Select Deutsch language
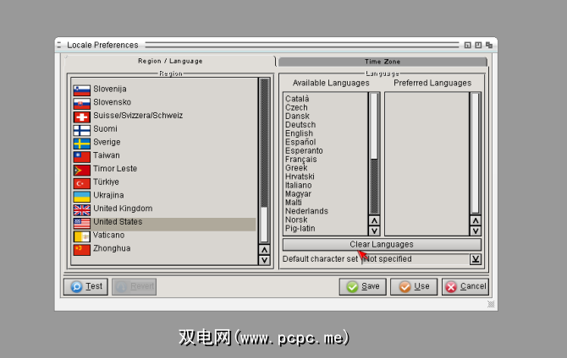 (300, 125)
